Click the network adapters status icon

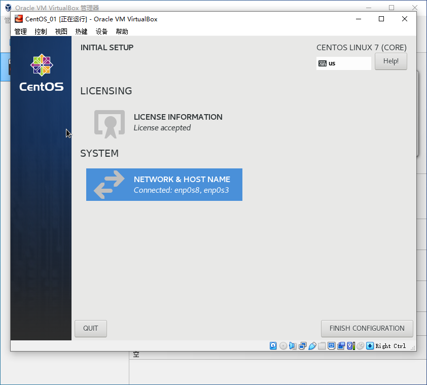click(303, 346)
